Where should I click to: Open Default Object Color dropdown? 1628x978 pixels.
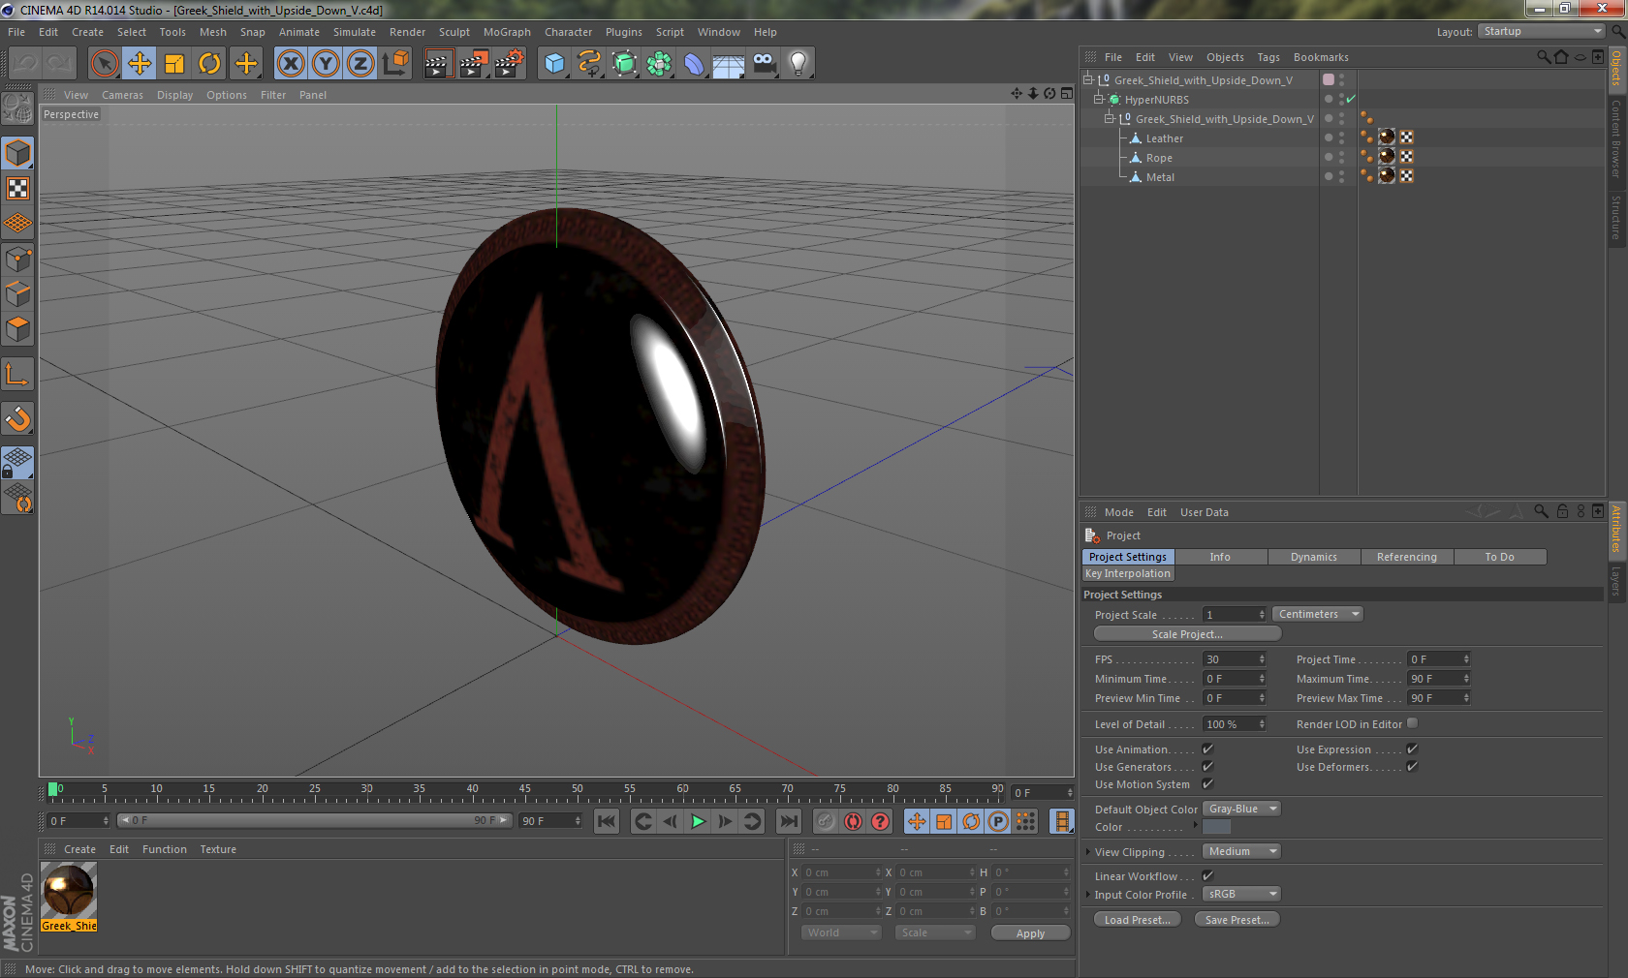pyautogui.click(x=1242, y=809)
